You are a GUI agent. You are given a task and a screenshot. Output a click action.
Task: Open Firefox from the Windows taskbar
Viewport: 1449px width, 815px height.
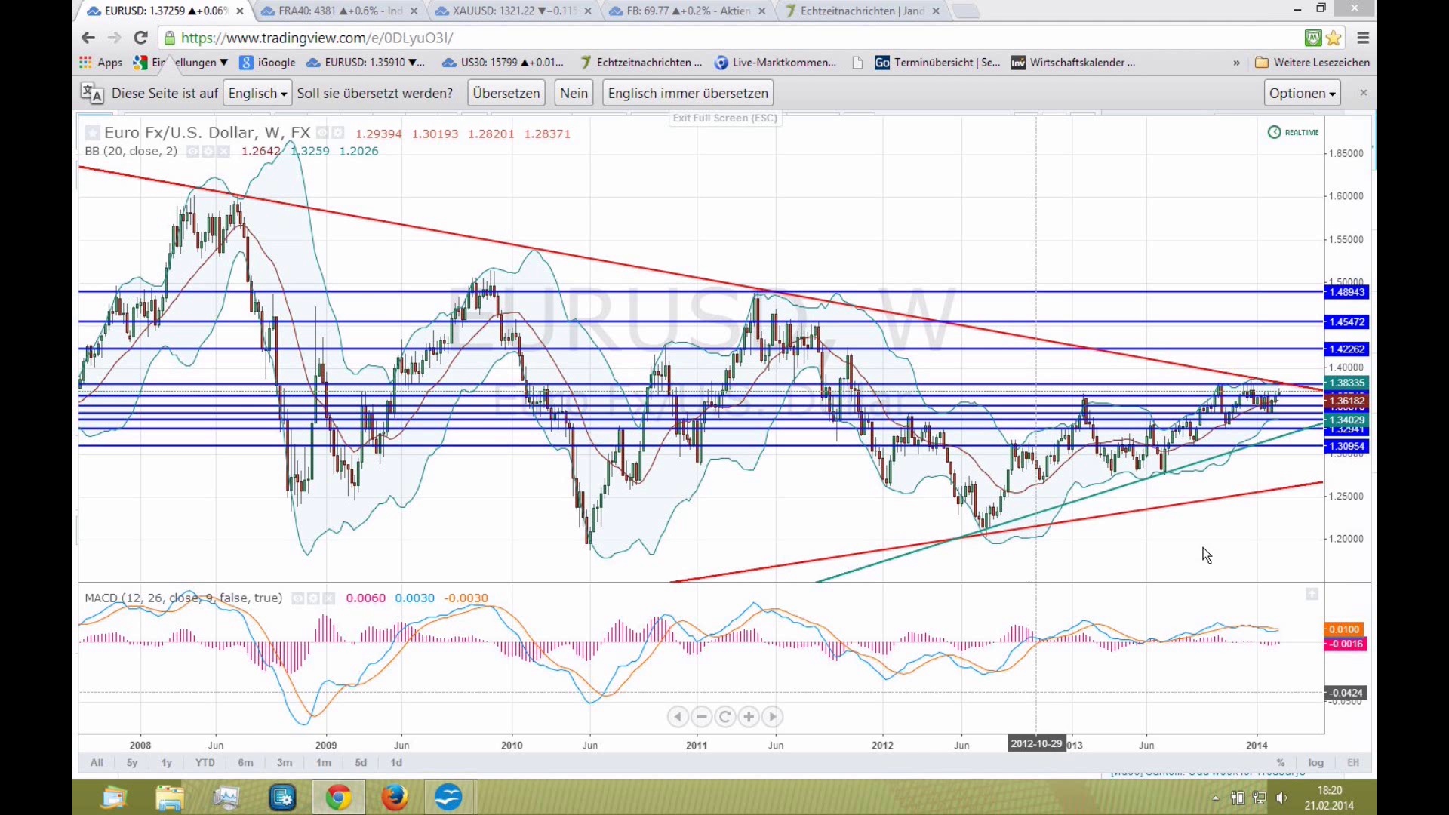(x=393, y=797)
